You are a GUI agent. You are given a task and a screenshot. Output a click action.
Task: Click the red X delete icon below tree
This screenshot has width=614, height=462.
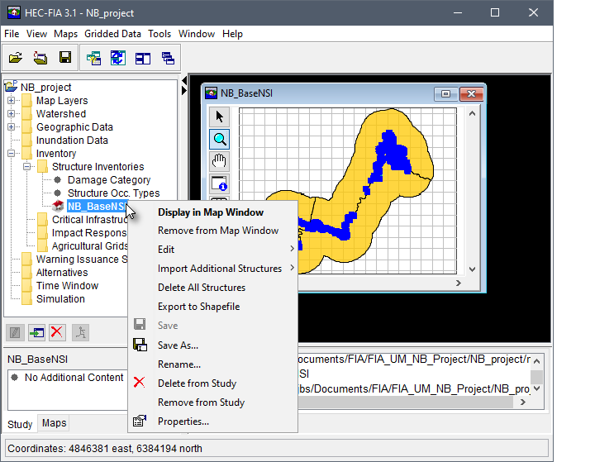(57, 332)
